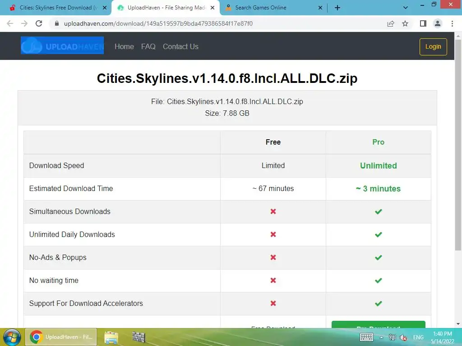Open the Contact Us nav link
Screen dimensions: 462x346
[x=180, y=46]
